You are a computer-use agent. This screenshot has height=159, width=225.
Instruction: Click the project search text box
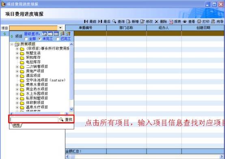point(34,119)
